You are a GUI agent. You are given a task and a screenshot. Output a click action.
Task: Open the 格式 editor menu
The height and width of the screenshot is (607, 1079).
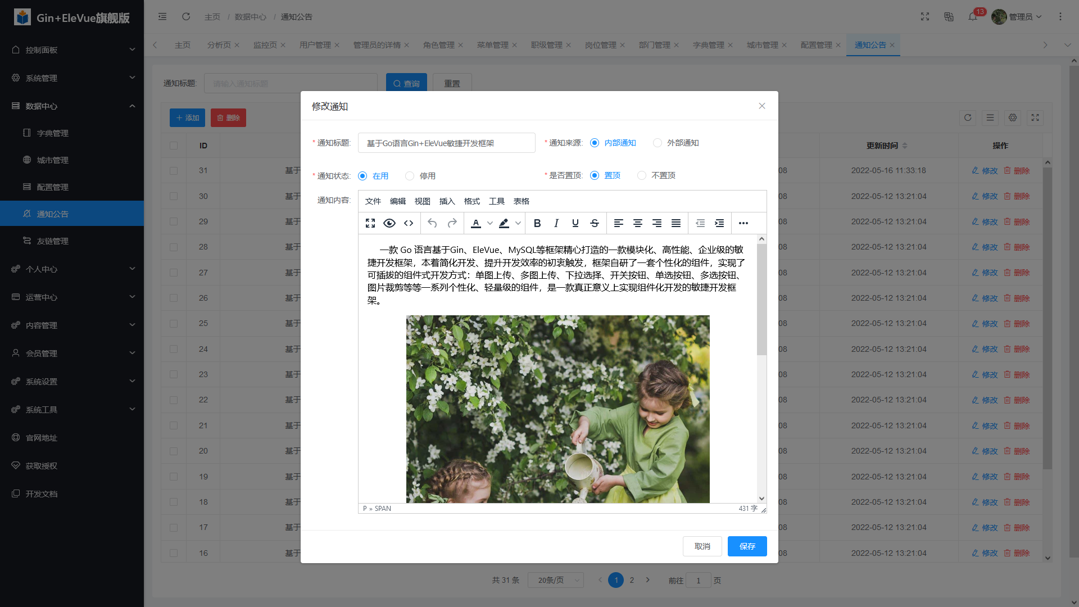tap(472, 201)
